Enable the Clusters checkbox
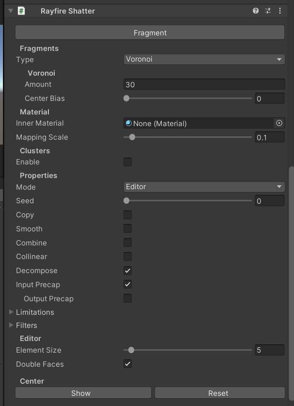294x406 pixels. point(127,162)
